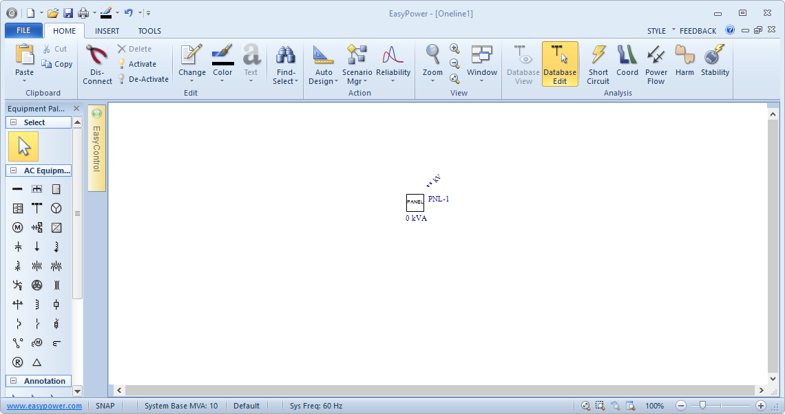785x414 pixels.
Task: Open the Power Flow analysis
Action: click(656, 63)
